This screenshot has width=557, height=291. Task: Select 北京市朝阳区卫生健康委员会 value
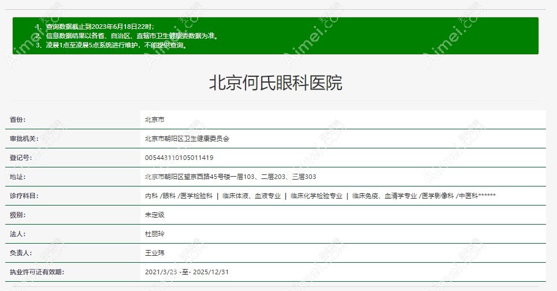click(187, 139)
